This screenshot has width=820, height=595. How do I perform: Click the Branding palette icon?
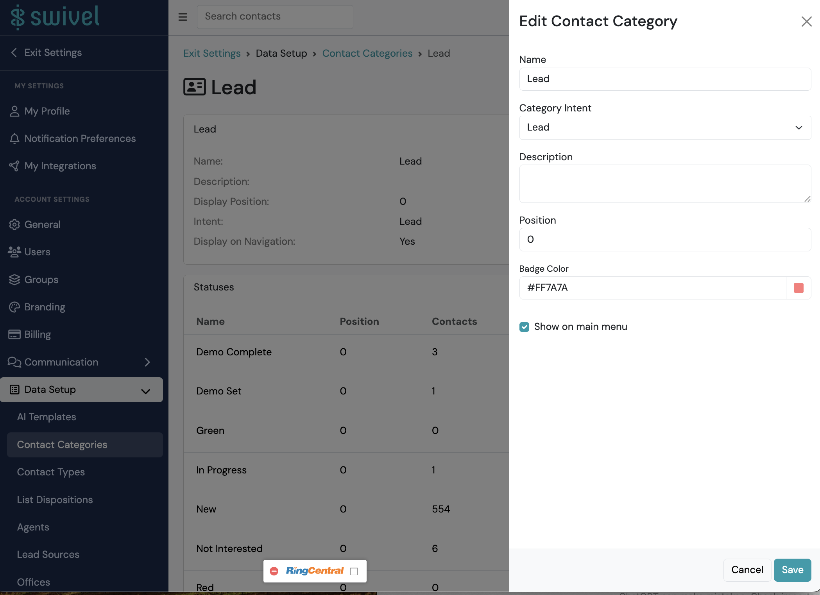(14, 307)
